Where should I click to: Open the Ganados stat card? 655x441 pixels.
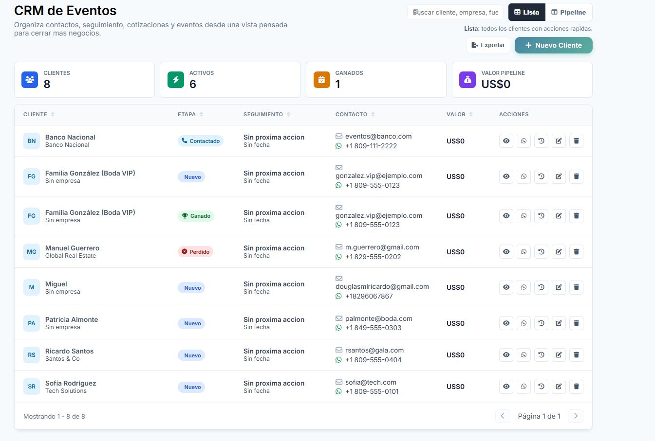(x=376, y=80)
